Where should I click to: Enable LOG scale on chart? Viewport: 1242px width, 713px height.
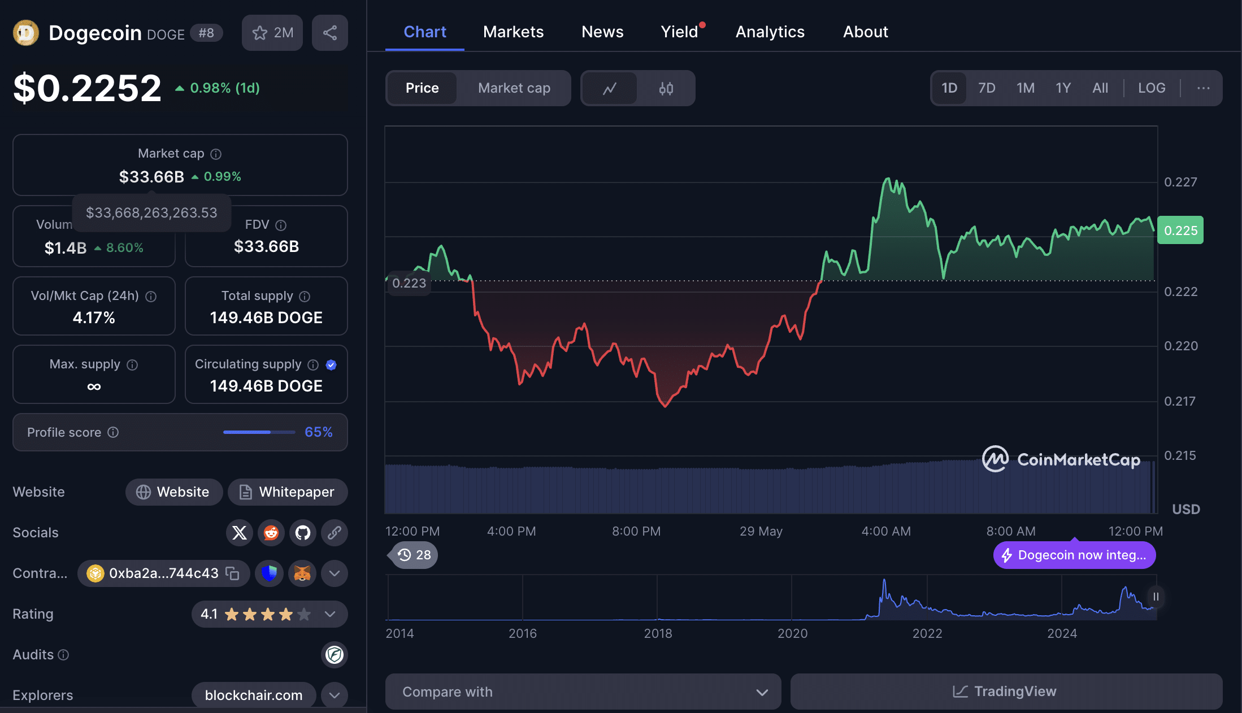pos(1151,88)
